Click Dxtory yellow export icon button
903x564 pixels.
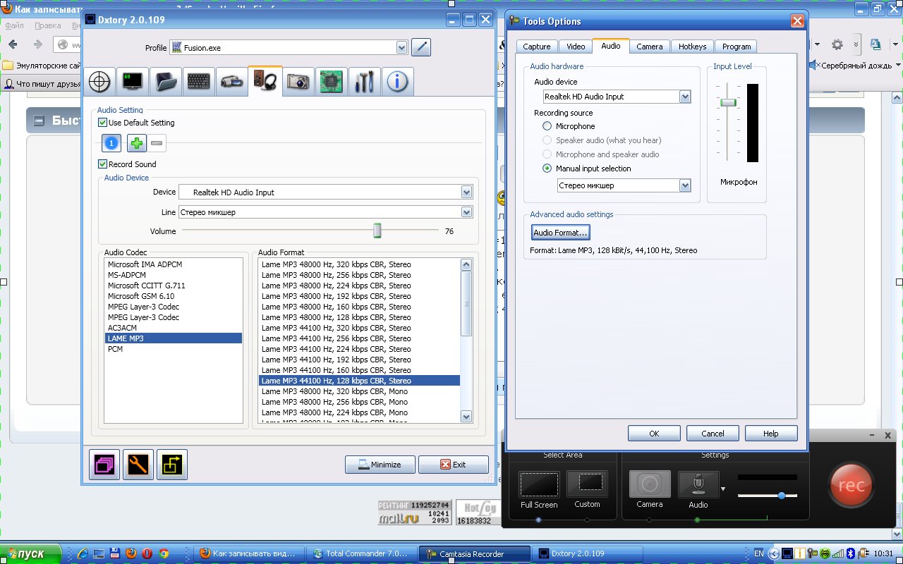tap(172, 464)
